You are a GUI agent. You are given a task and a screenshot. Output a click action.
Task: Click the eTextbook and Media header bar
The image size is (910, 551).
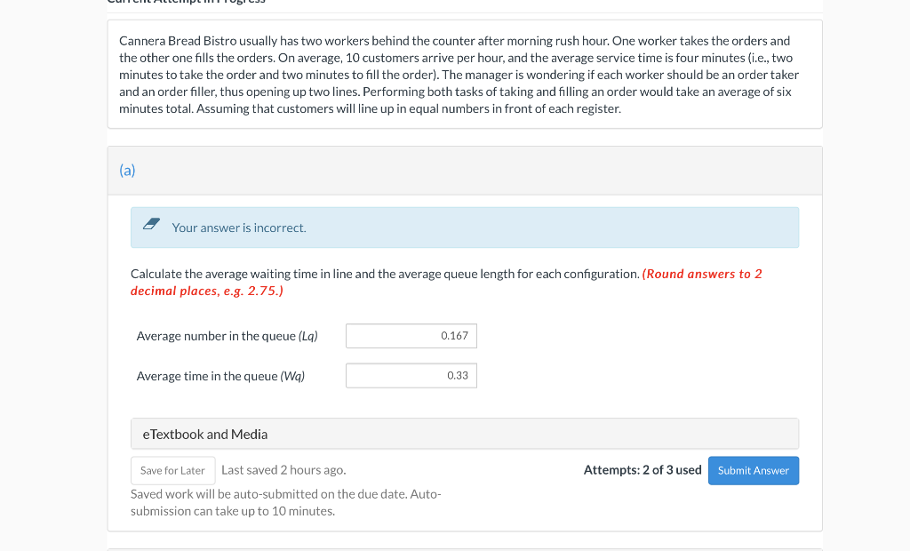(464, 434)
